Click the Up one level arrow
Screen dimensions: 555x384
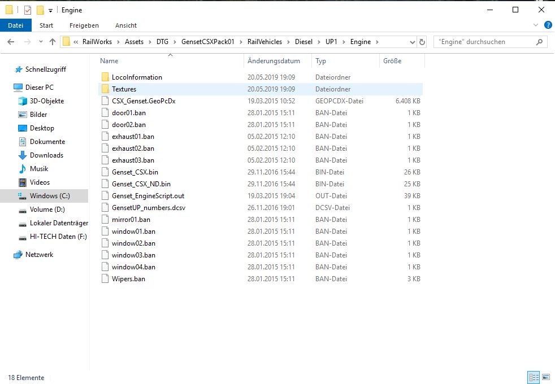click(53, 42)
